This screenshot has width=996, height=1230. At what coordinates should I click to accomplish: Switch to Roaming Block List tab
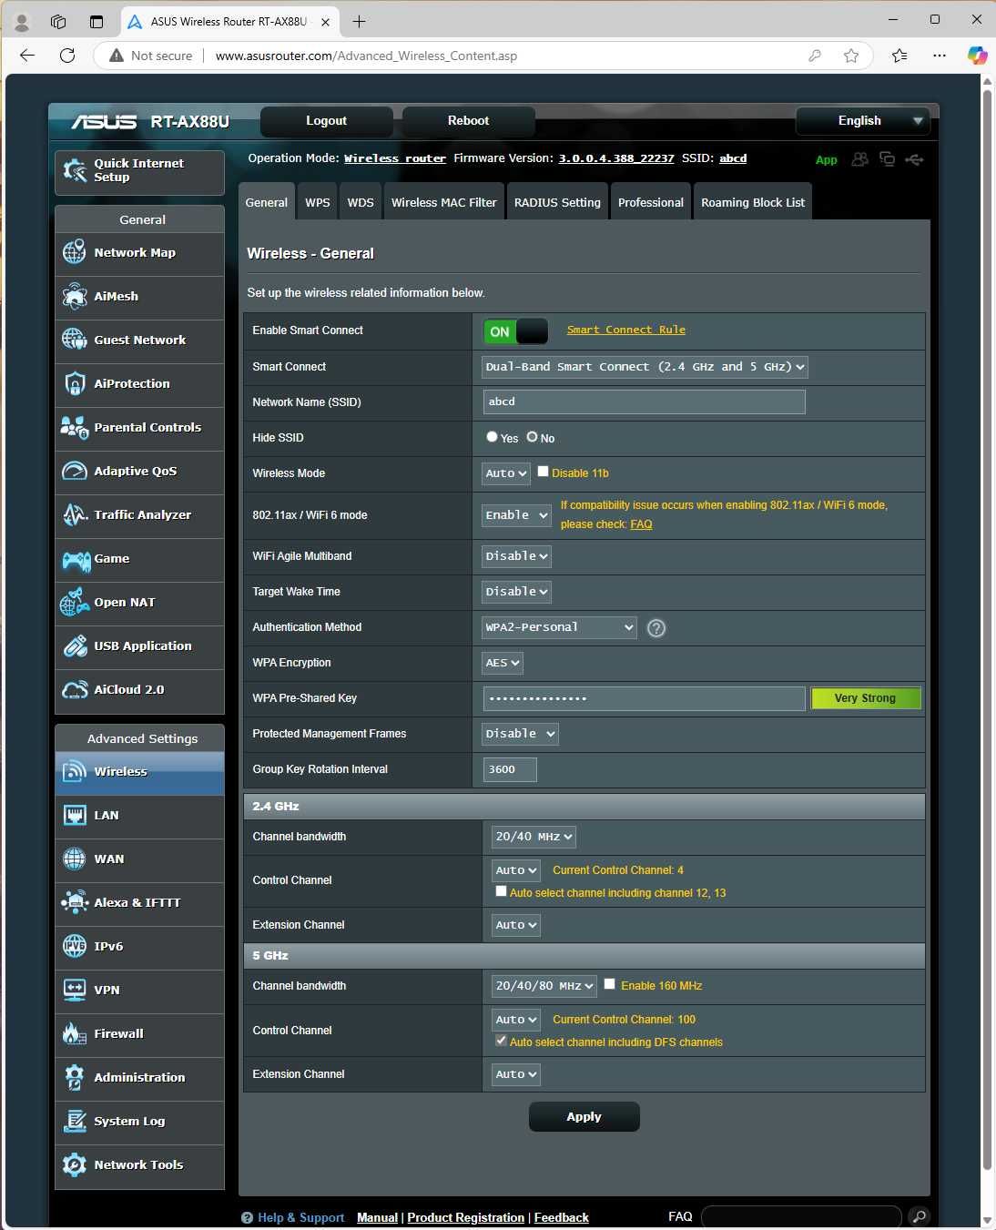point(753,202)
